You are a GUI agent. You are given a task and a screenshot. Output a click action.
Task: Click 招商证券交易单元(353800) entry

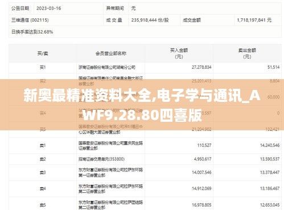coord(102,159)
